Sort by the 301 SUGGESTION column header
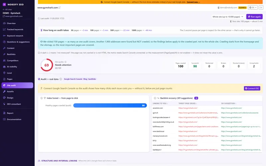 coord(228,103)
